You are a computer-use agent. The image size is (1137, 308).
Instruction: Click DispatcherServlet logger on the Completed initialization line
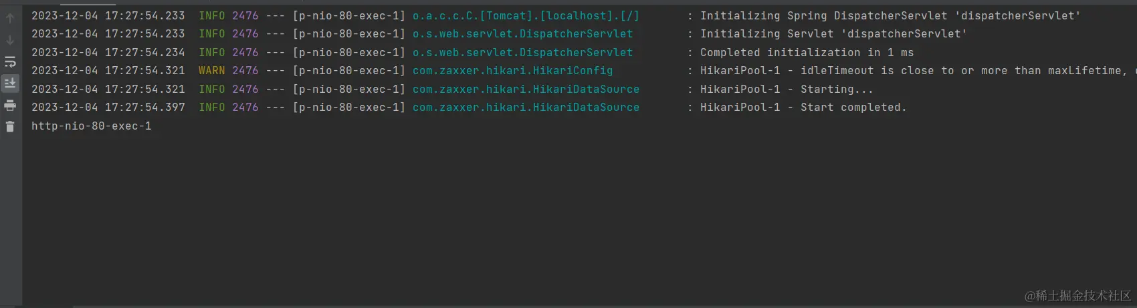pyautogui.click(x=522, y=52)
